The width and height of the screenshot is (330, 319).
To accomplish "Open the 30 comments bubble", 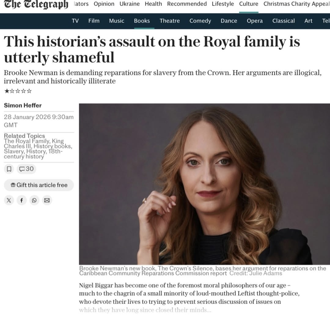I will 26,169.
